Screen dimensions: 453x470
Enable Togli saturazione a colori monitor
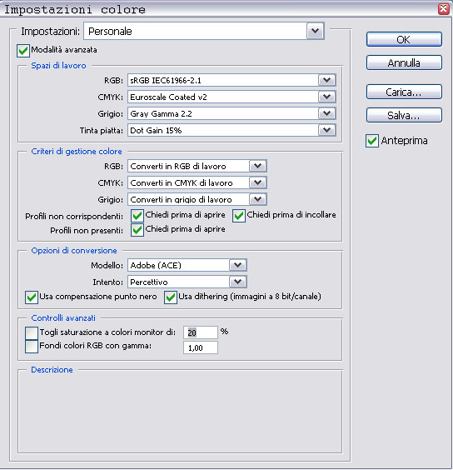point(32,332)
